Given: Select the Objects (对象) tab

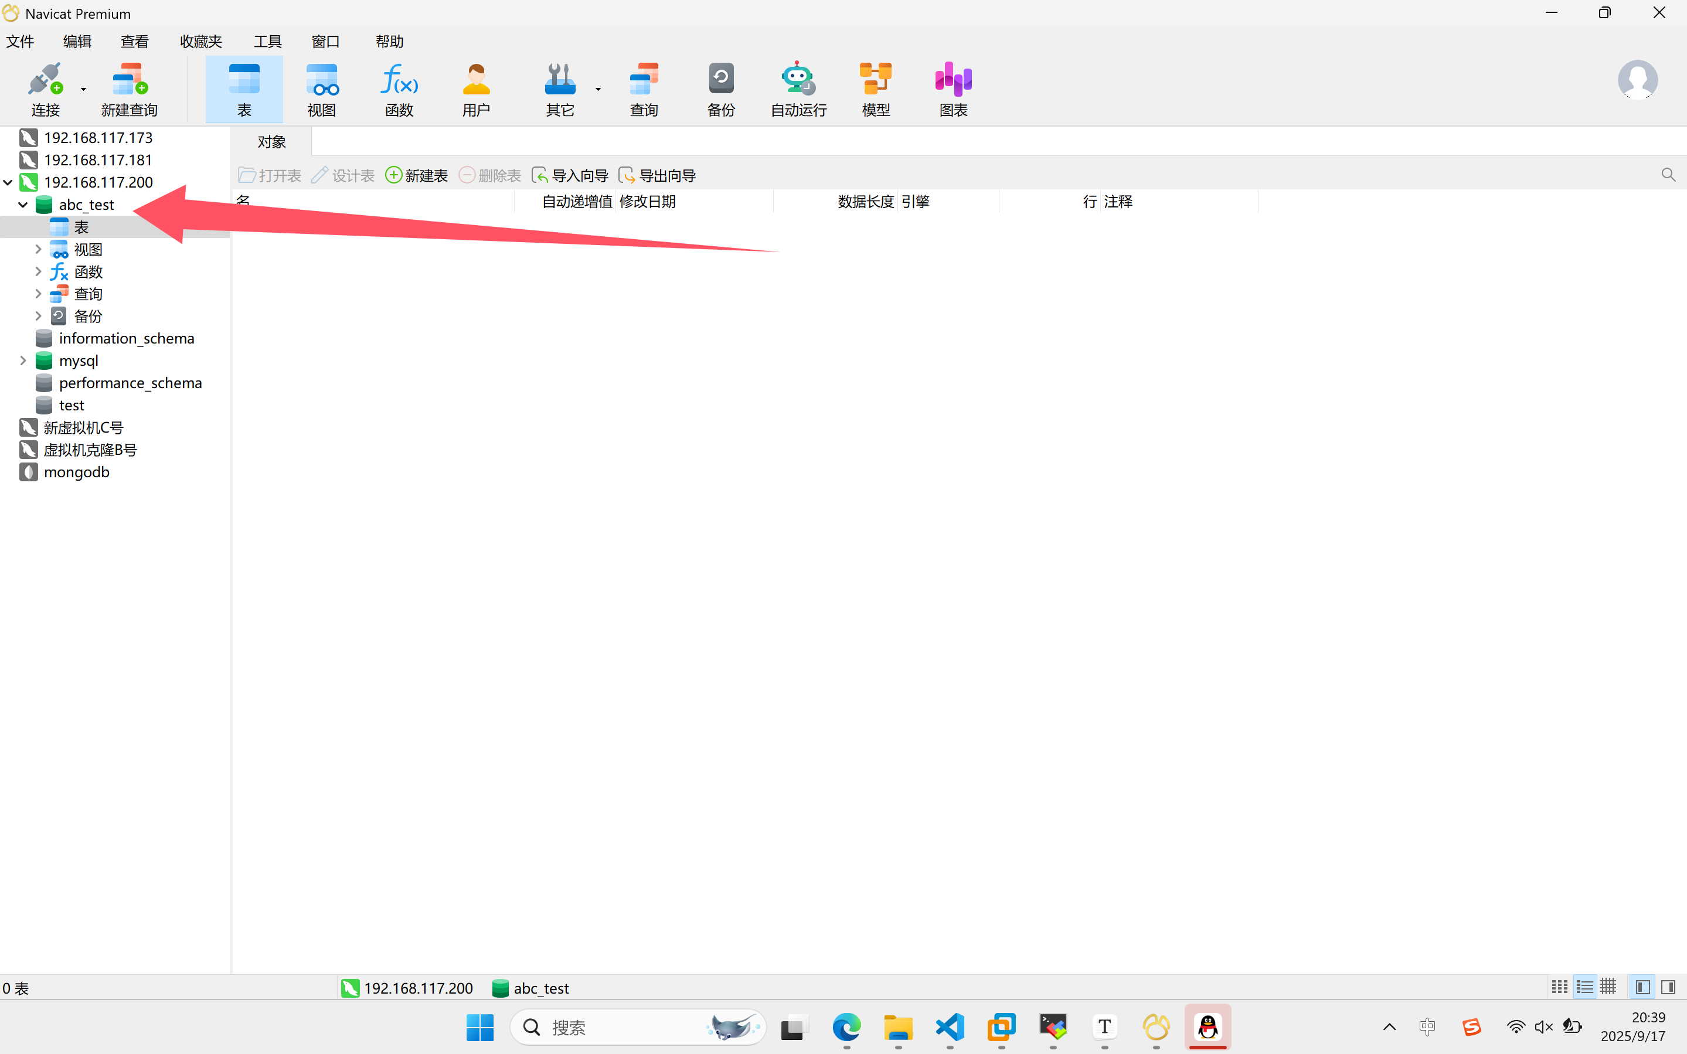Looking at the screenshot, I should [271, 142].
